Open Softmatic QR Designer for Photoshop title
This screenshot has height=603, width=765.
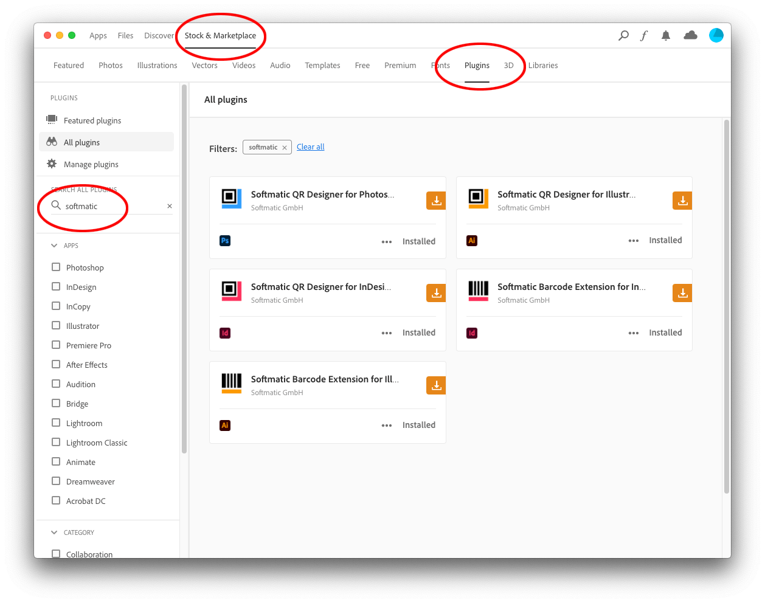click(x=322, y=195)
